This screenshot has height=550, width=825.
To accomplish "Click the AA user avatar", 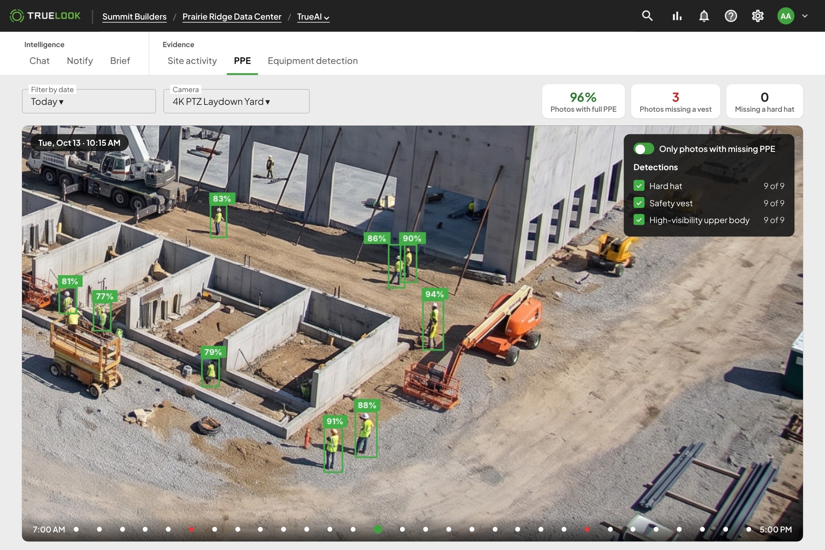I will 785,16.
